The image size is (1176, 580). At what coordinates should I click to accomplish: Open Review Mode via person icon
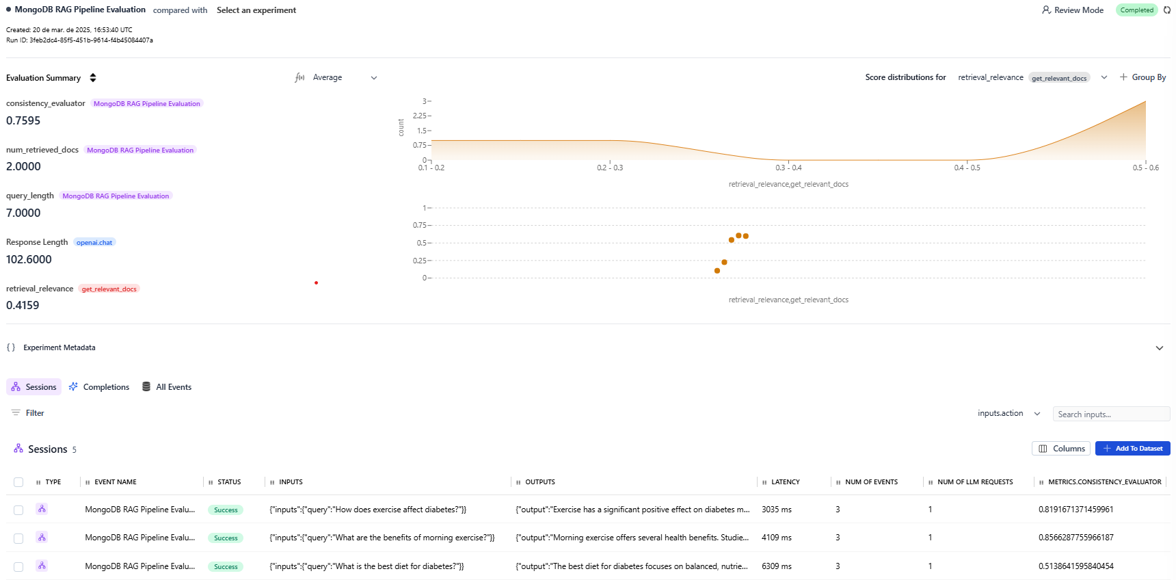1046,10
